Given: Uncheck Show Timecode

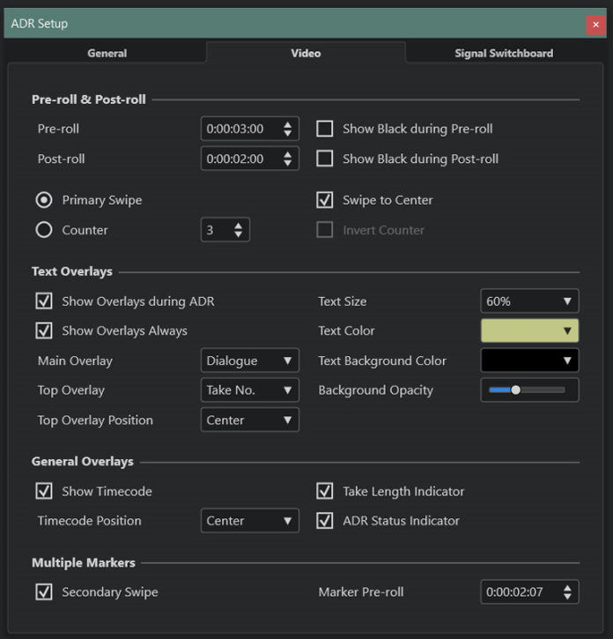Looking at the screenshot, I should coord(44,491).
